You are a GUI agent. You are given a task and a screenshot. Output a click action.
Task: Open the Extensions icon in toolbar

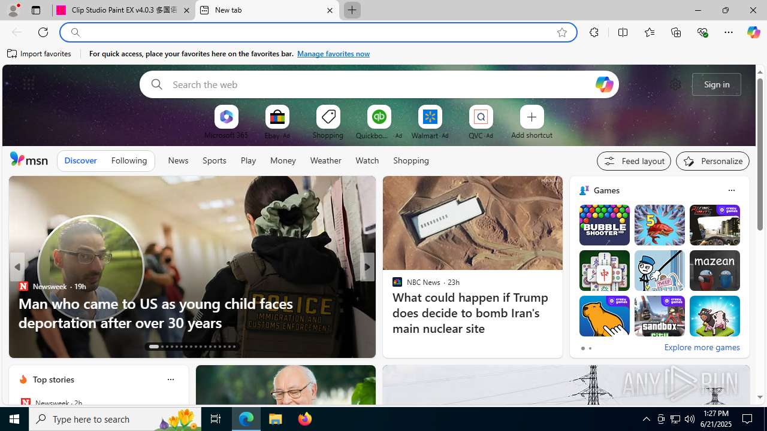(x=594, y=32)
